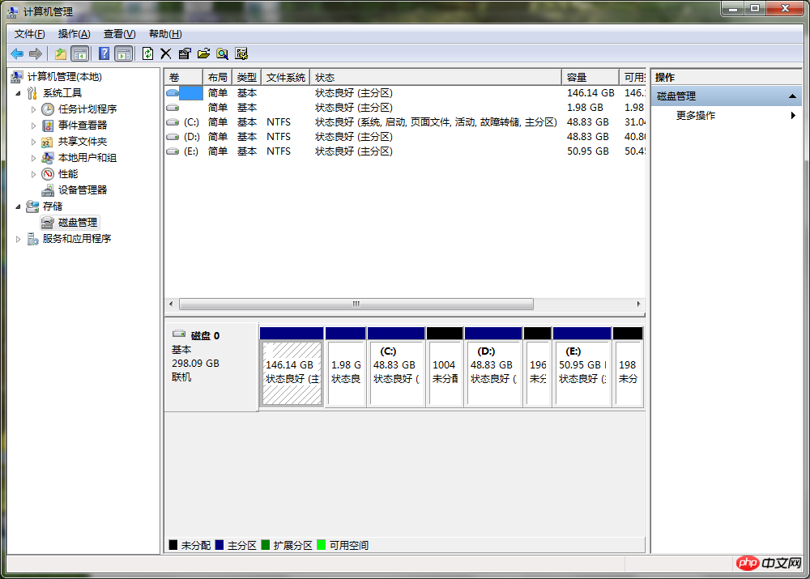Toggle the action pane toolbar icon
Image resolution: width=810 pixels, height=579 pixels.
tap(124, 53)
